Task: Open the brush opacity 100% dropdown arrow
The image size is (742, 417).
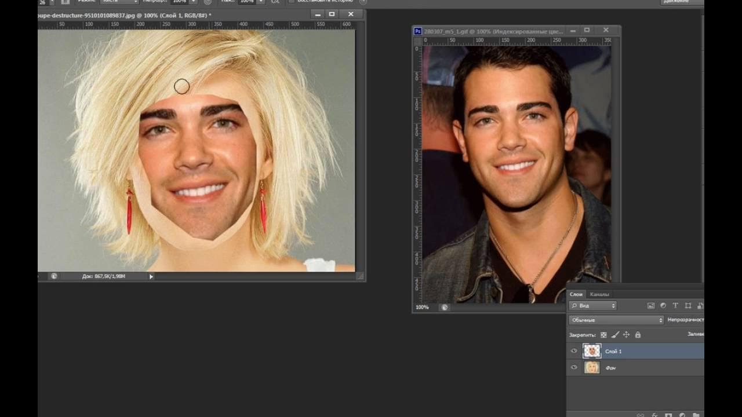Action: click(193, 2)
